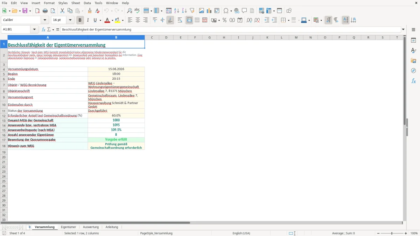420x236 pixels.
Task: Open the Sidebar Properties panel
Action: (x=413, y=40)
